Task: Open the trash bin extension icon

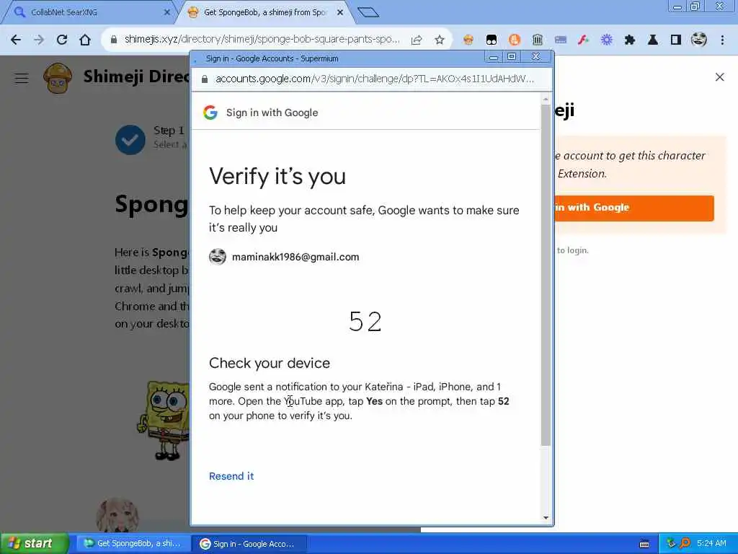Action: 538,40
